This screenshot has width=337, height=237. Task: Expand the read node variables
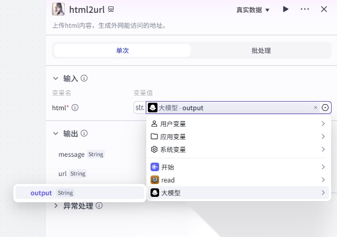click(238, 180)
